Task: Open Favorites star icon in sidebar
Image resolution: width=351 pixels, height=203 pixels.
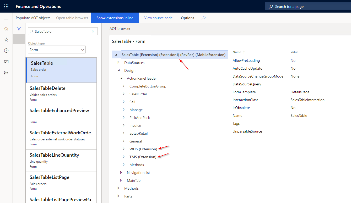Action: tap(6, 40)
